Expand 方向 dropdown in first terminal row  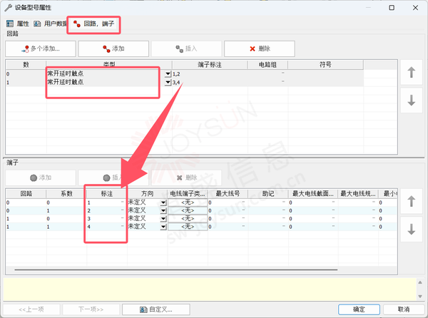pos(163,202)
